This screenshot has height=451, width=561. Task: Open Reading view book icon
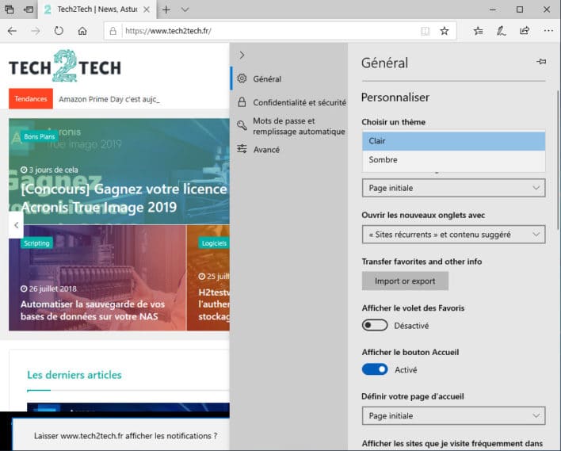point(426,31)
